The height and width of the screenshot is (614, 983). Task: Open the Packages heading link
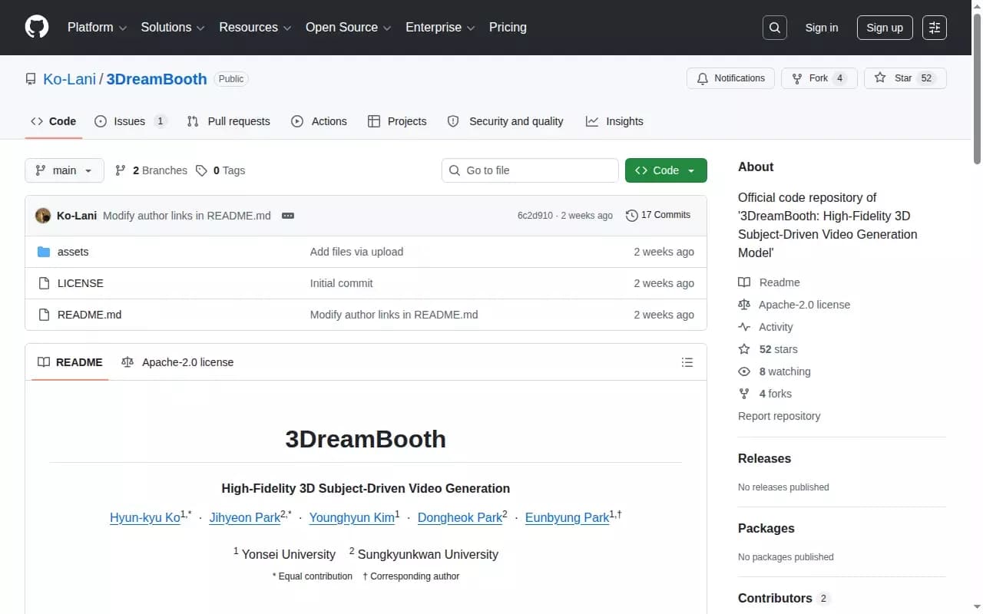[766, 529]
